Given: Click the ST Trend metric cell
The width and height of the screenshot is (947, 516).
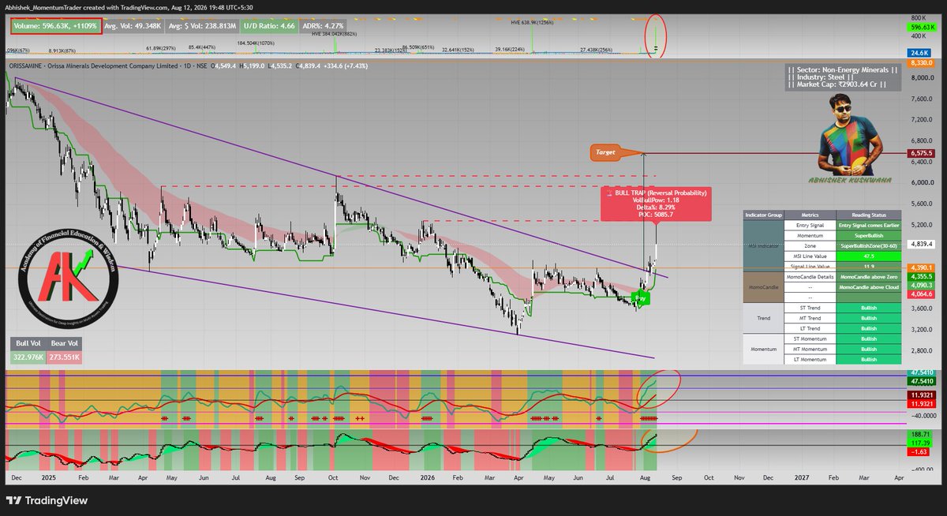Looking at the screenshot, I should pos(808,308).
